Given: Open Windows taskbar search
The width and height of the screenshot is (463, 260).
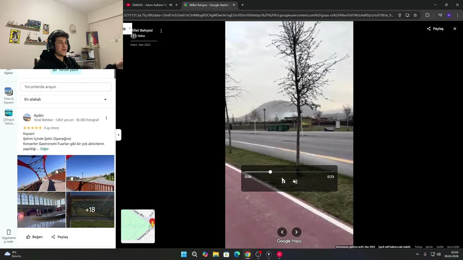Looking at the screenshot, I should pos(195,254).
